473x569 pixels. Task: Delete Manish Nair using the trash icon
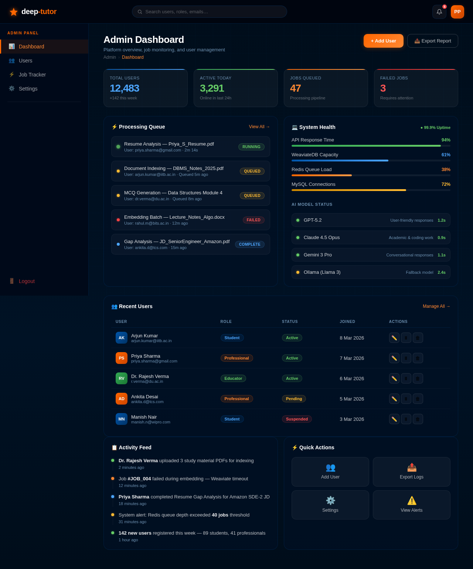(418, 419)
